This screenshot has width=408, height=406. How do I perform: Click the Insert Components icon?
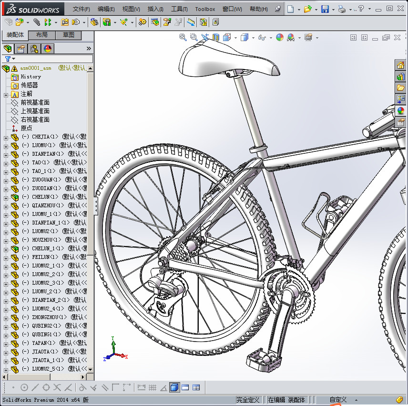tap(20, 22)
